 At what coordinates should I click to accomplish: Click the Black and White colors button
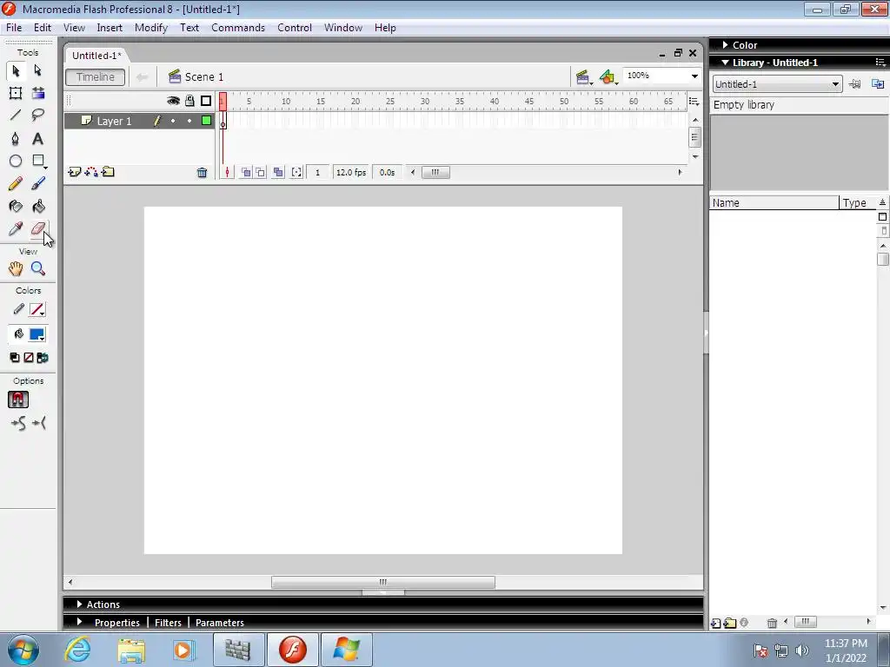coord(15,358)
